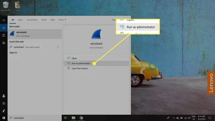Viewport: 215px width, 121px height.
Task: Open the Settings gear in the sidebar
Action: (4, 103)
